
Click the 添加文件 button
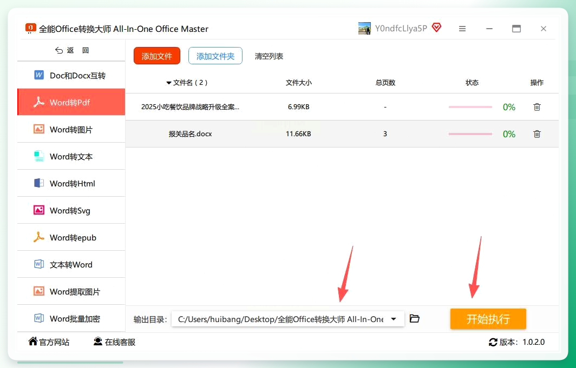click(x=157, y=56)
